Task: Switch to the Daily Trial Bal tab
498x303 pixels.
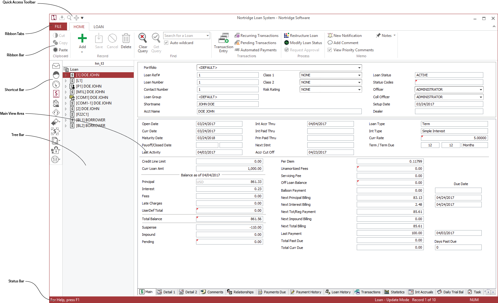Action: coord(450,292)
